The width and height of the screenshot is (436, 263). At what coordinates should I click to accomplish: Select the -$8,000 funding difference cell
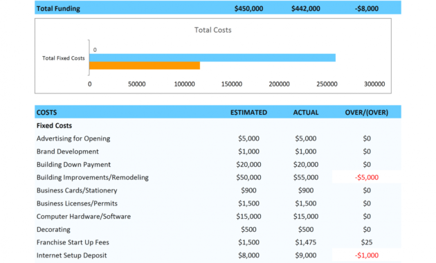367,8
